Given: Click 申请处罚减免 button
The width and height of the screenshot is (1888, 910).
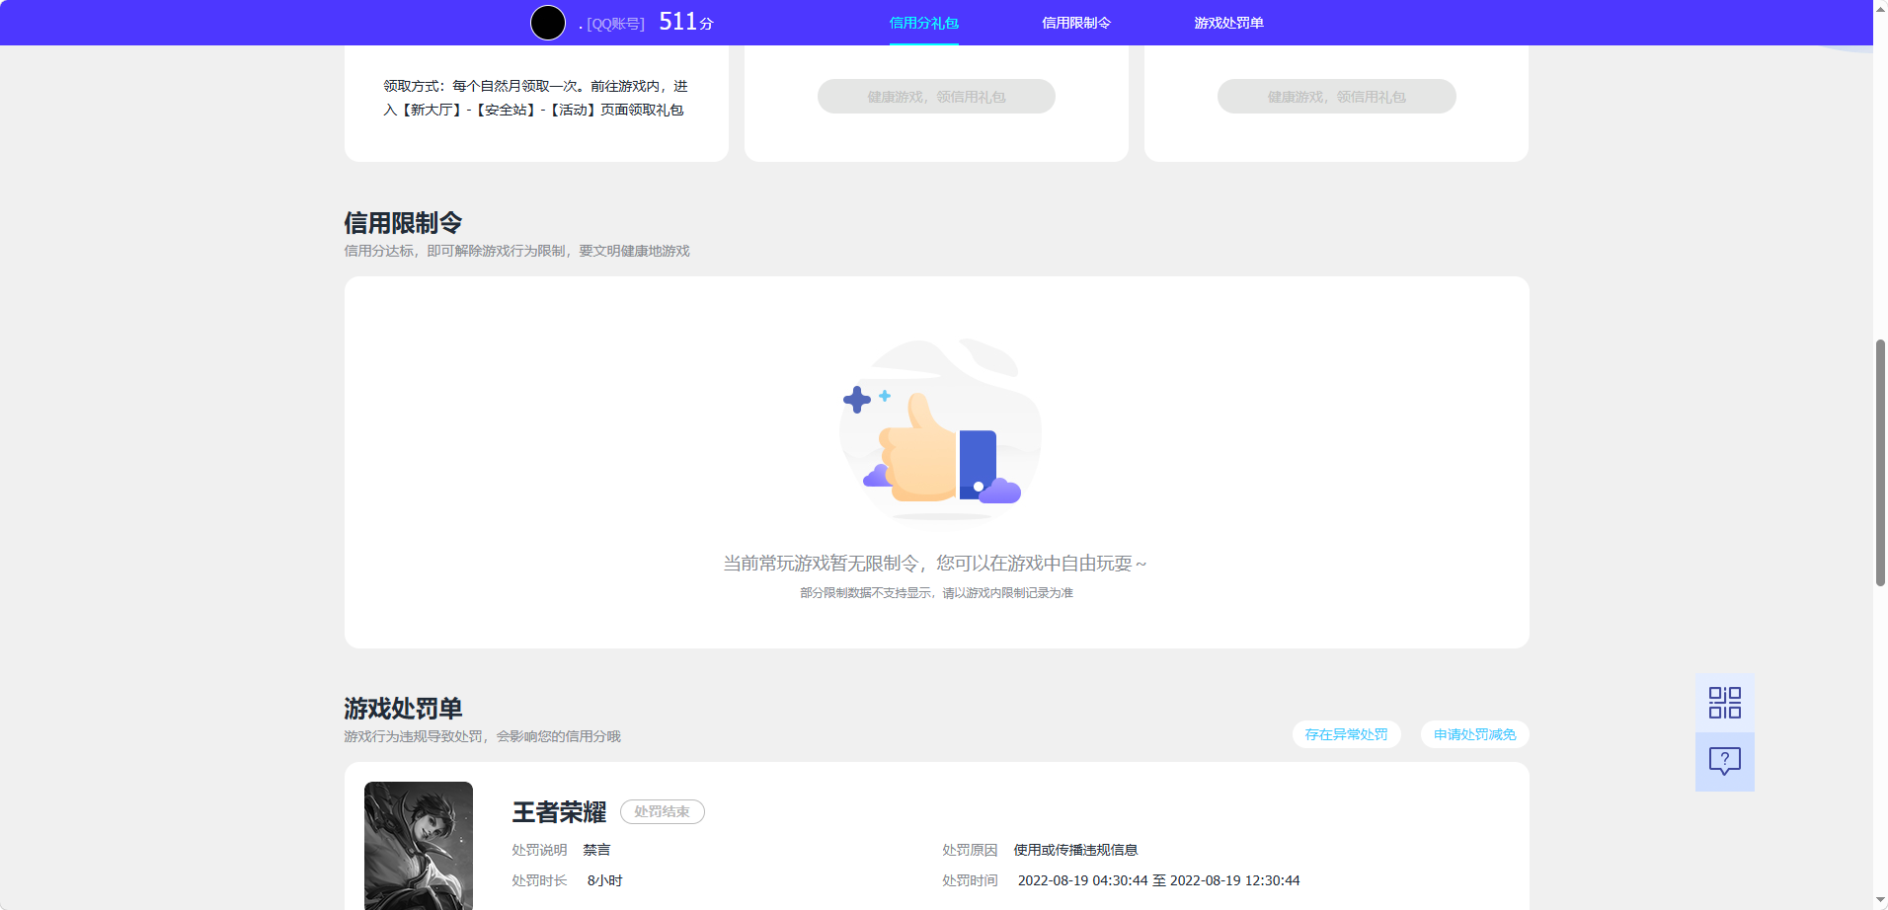Looking at the screenshot, I should tap(1475, 734).
